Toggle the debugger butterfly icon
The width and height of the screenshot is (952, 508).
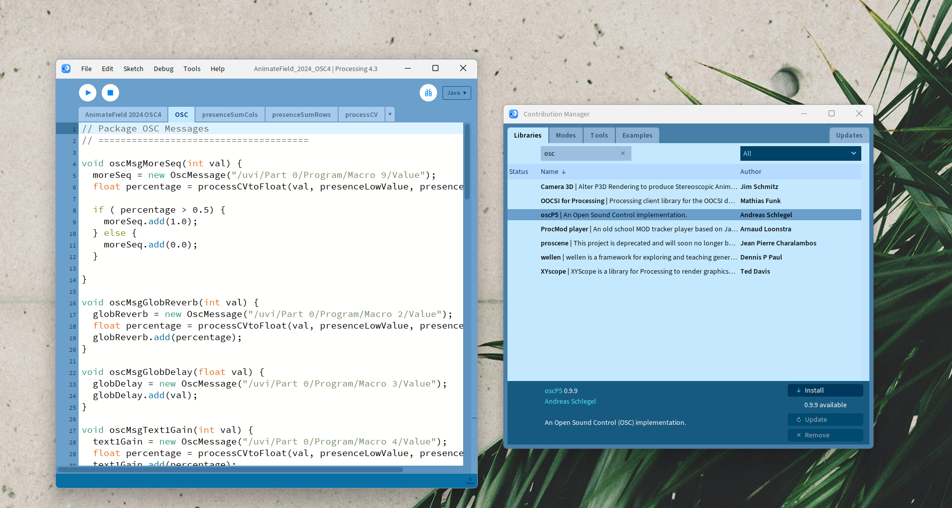pos(428,93)
